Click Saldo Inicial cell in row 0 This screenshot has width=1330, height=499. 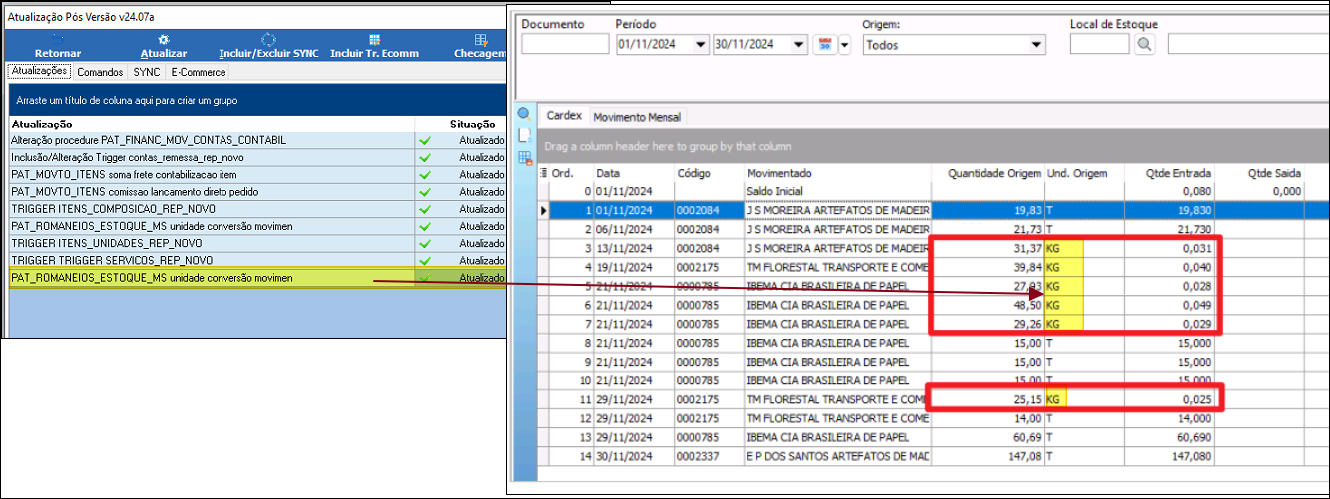(x=838, y=191)
